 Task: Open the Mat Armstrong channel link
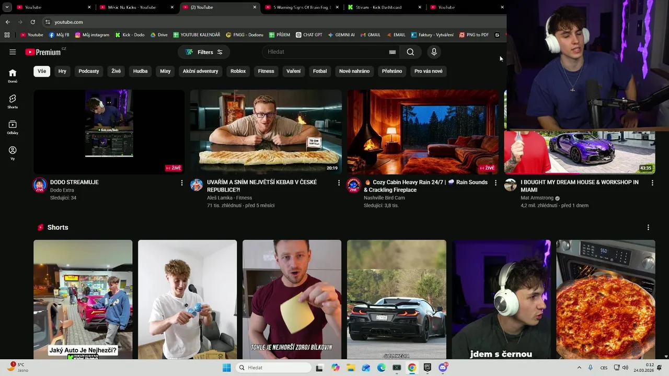click(x=537, y=198)
